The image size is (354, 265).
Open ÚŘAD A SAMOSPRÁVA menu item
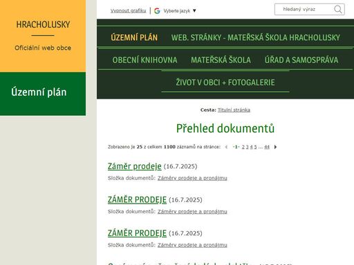(x=301, y=60)
